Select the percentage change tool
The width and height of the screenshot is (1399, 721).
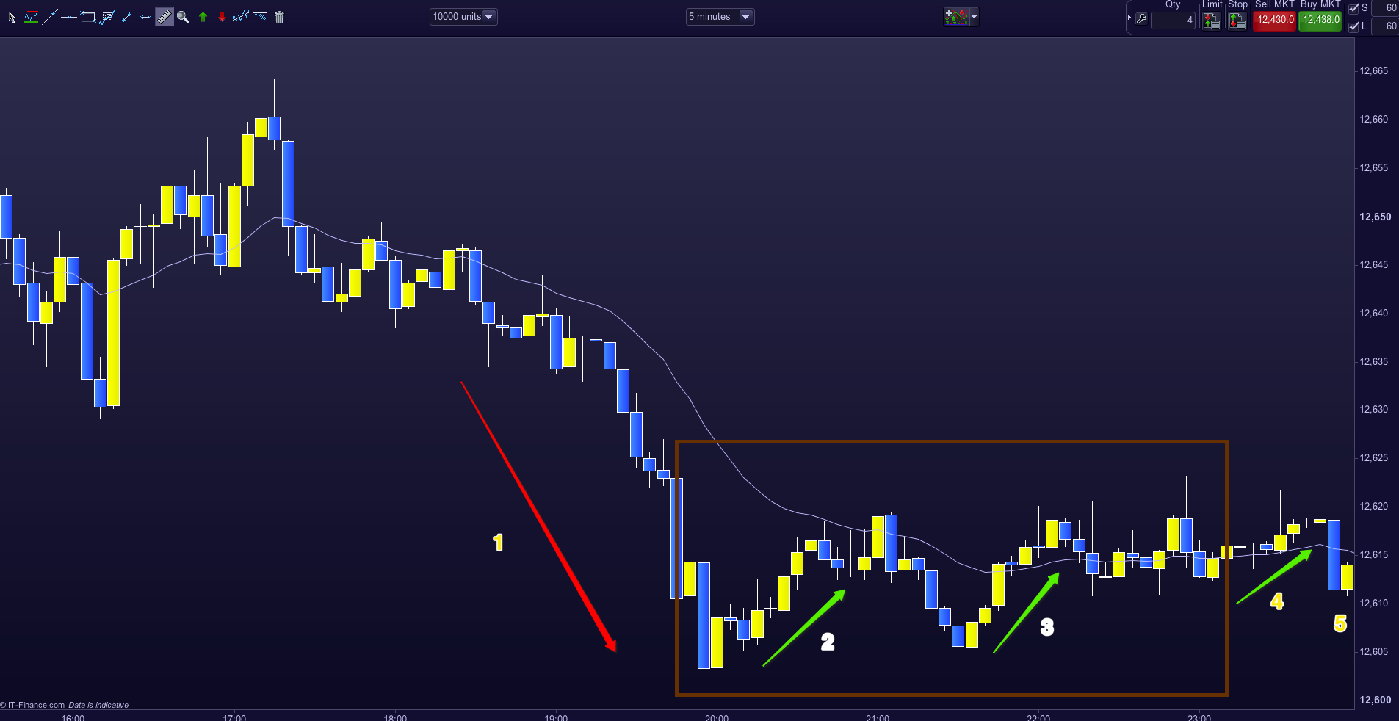pos(260,17)
